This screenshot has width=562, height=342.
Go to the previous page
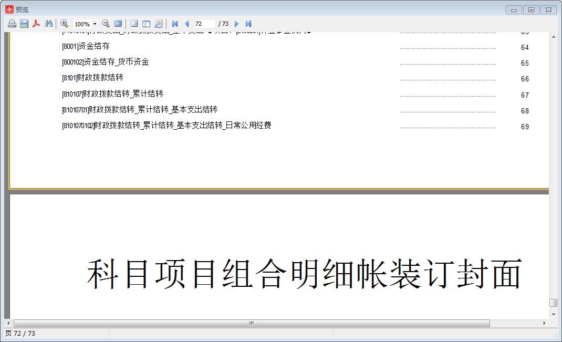click(x=187, y=24)
